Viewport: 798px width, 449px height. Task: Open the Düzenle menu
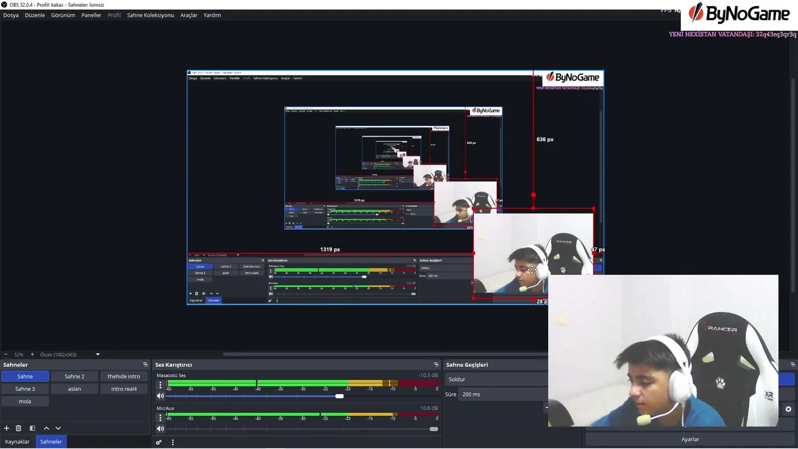[x=35, y=15]
